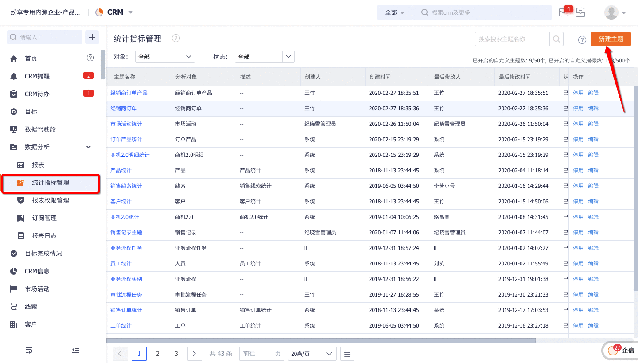Click the 新建主题 button
This screenshot has width=638, height=363.
(611, 39)
